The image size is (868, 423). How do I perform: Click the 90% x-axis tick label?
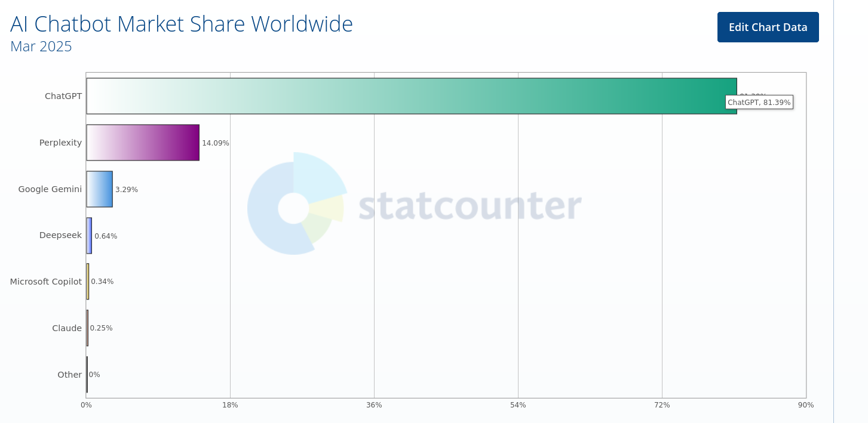806,405
